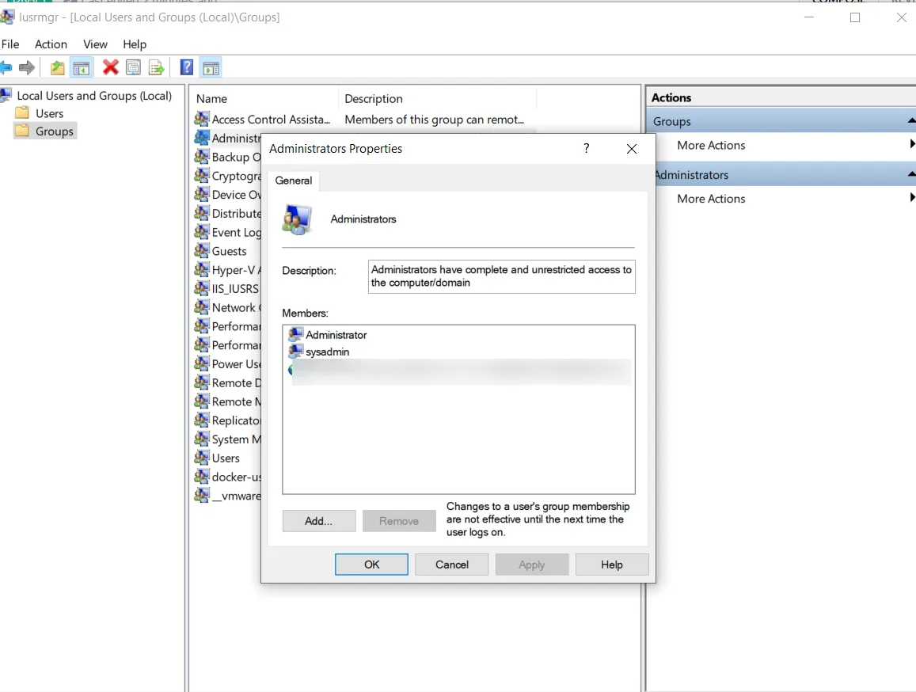Open the File menu

pos(10,44)
